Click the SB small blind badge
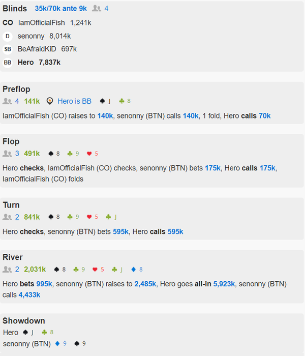This screenshot has width=305, height=356. [x=7, y=49]
